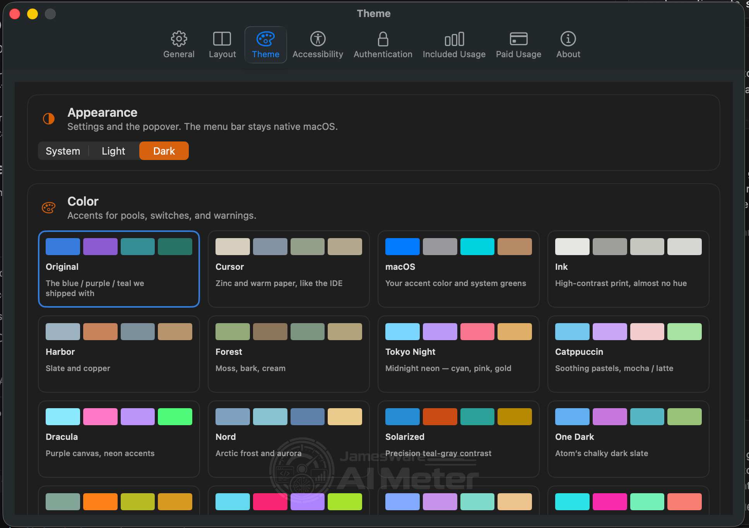Open the Included Usage bar chart icon
Viewport: 749px width, 528px height.
[x=454, y=39]
